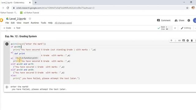Open the Edit menu

[x=13, y=23]
